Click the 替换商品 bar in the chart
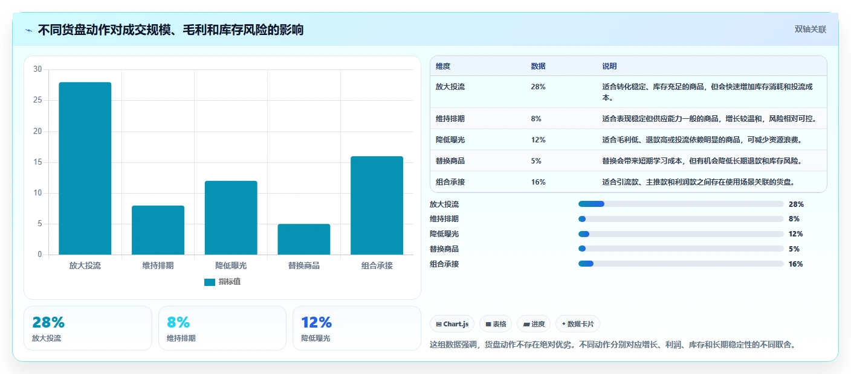This screenshot has width=851, height=374. tap(304, 239)
